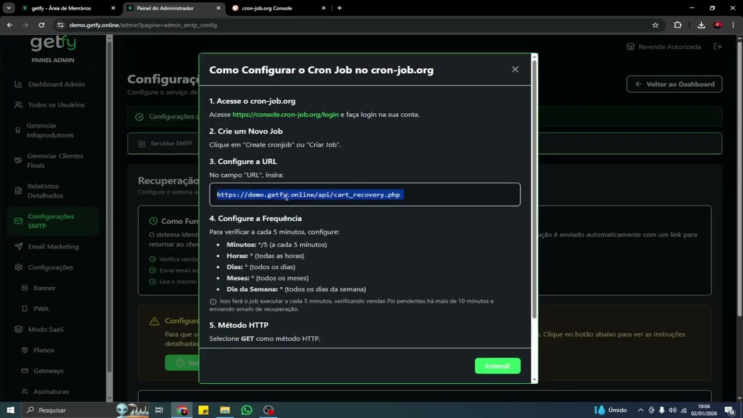
Task: Open the console.cron-job.org/login link
Action: coord(286,114)
